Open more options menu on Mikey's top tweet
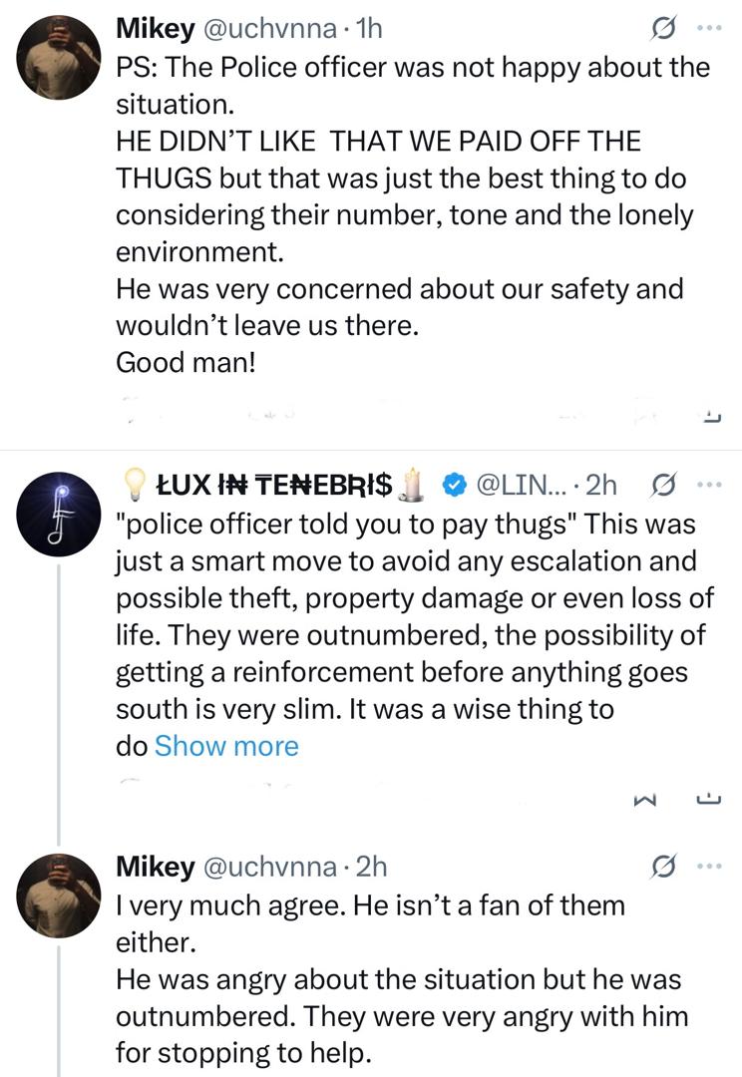Screen dimensions: 742x1077 [709, 29]
